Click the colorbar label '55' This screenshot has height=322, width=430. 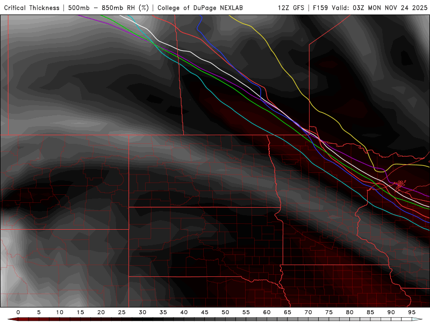[246, 312]
